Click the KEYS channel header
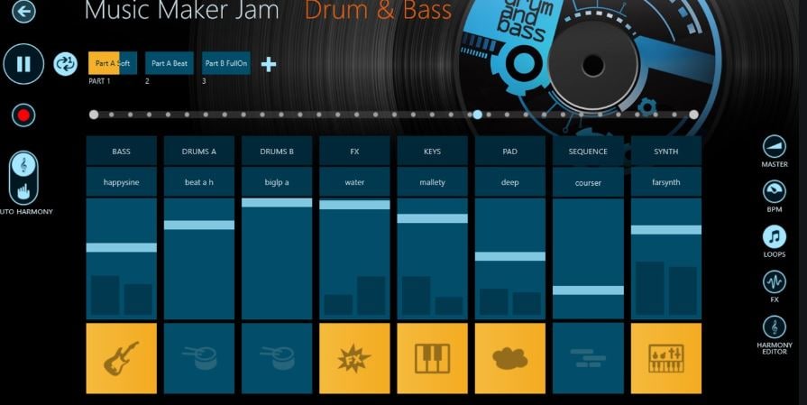The image size is (807, 405). (432, 151)
